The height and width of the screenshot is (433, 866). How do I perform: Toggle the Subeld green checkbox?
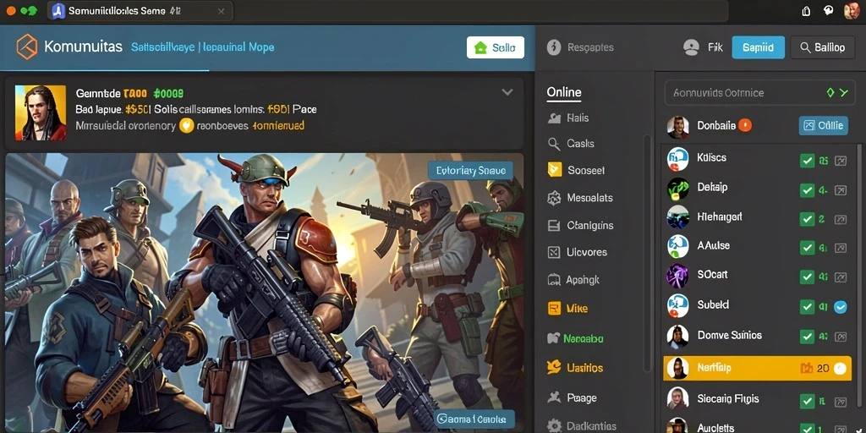[x=808, y=306]
